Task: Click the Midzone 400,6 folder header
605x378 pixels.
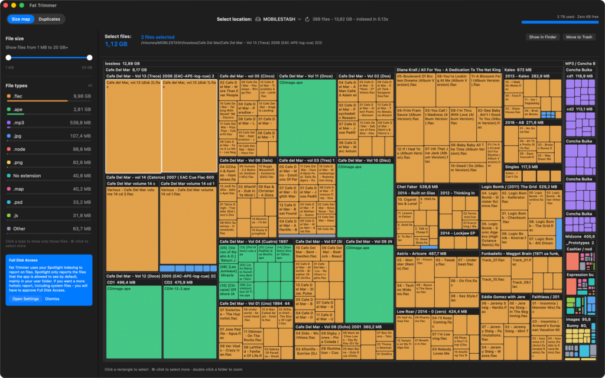Action: pos(581,236)
